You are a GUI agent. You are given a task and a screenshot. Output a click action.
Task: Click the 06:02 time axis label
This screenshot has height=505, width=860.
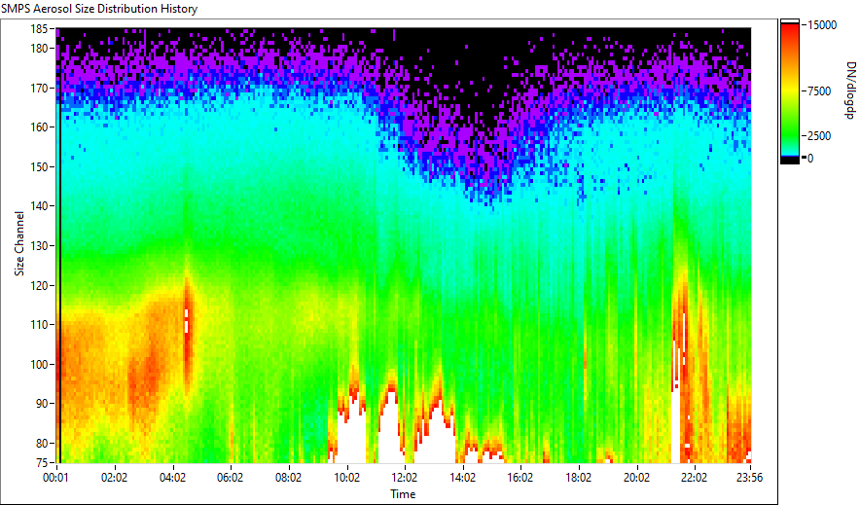pyautogui.click(x=230, y=478)
